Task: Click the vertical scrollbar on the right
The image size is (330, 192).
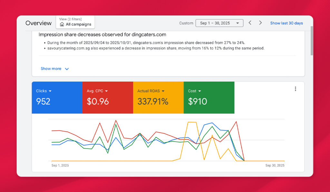Action: tap(312, 42)
